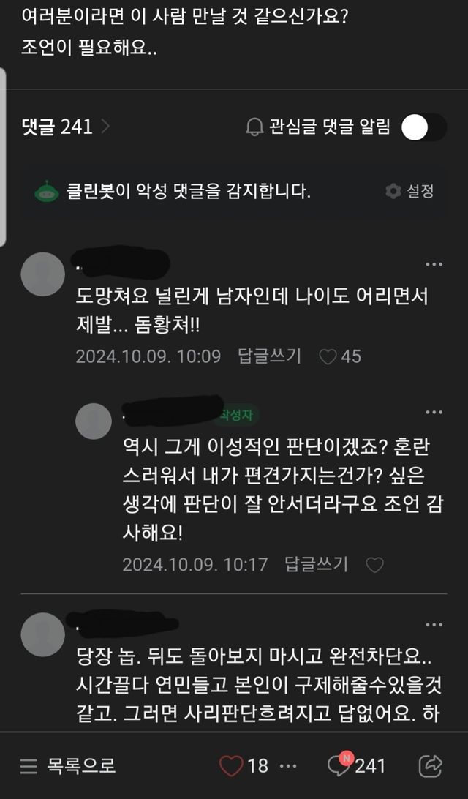Click the first commenter's profile avatar
The width and height of the screenshot is (468, 799).
(x=42, y=274)
